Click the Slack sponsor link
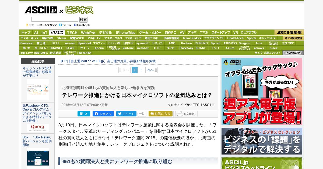The width and height of the screenshot is (323, 169). click(273, 48)
